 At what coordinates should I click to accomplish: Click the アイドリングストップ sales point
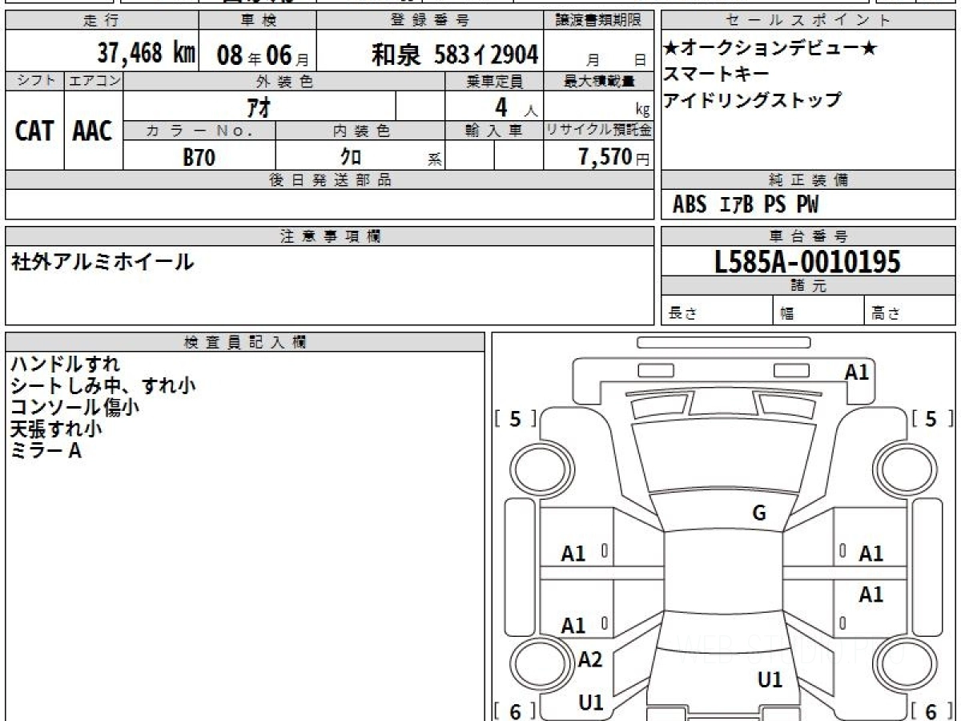(753, 100)
